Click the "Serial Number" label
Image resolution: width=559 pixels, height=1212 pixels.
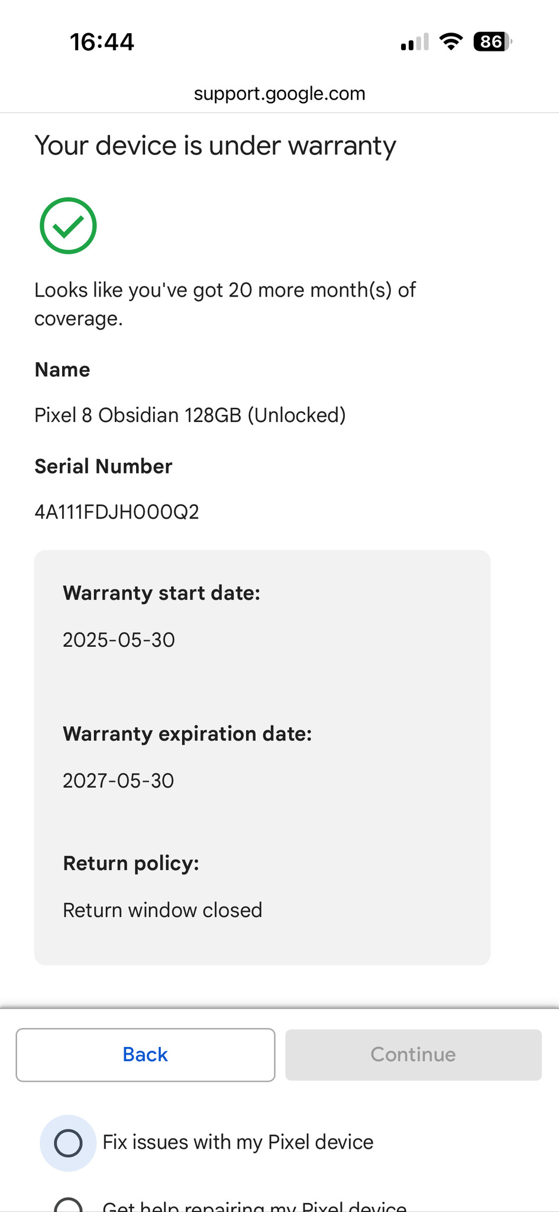tap(104, 466)
